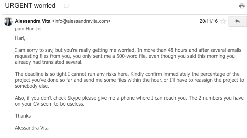Open Alessandra Vita's profile photo
Image resolution: width=247 pixels, height=138 pixels.
[8, 21]
